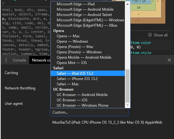
Task: Select Microsoft Edge — Android Tablet option
Action: tap(88, 15)
